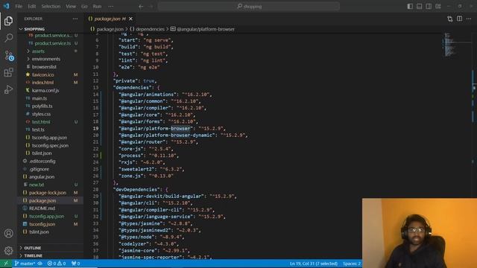Split the editor to the right
Viewport: 477px width, 268px height.
pyautogui.click(x=459, y=19)
